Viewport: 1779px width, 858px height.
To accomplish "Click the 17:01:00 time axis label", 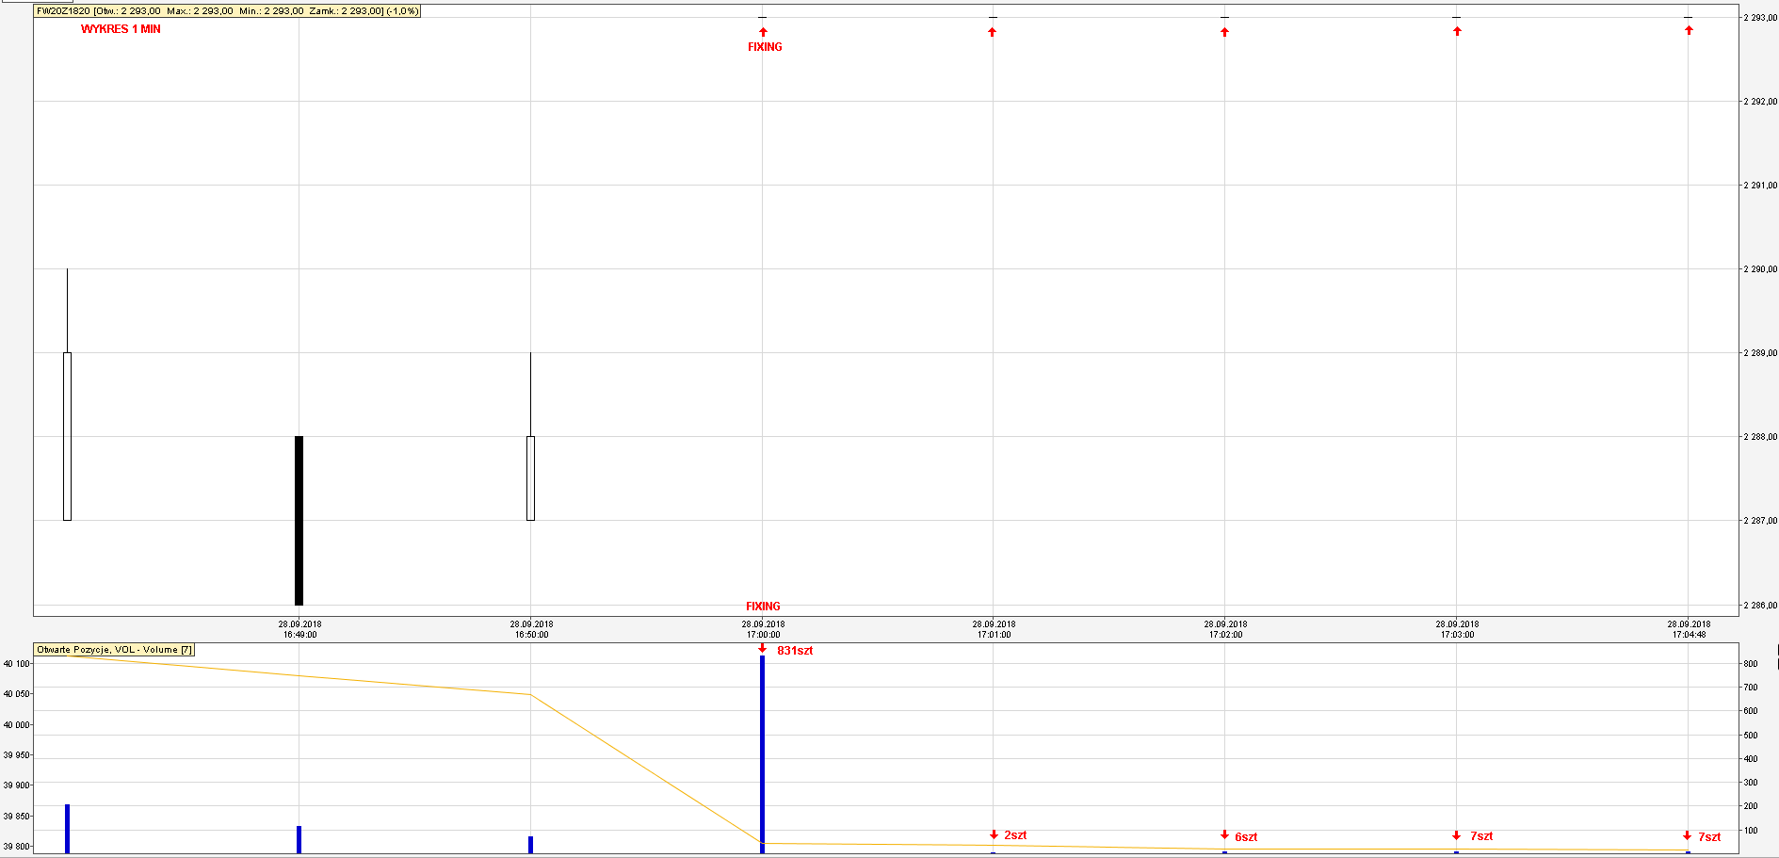I will 994,629.
